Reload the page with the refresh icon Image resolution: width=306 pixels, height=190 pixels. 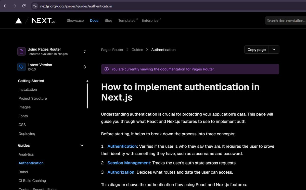click(x=24, y=6)
